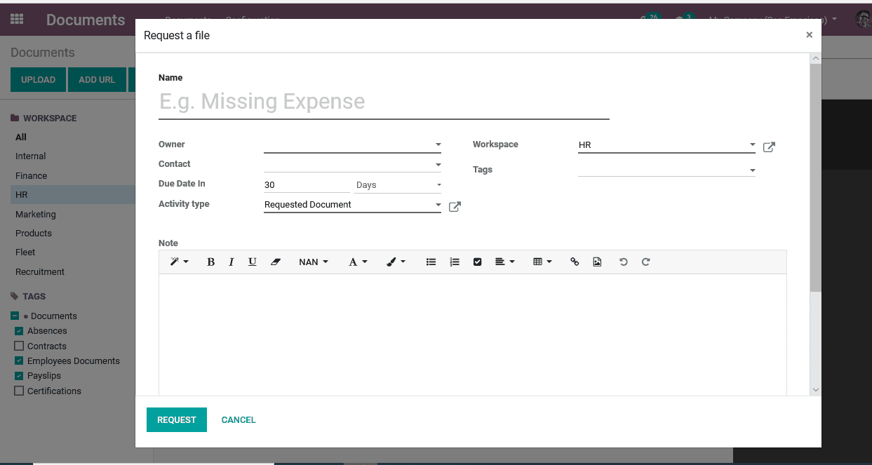Open the company selector dropdown in top bar

773,20
